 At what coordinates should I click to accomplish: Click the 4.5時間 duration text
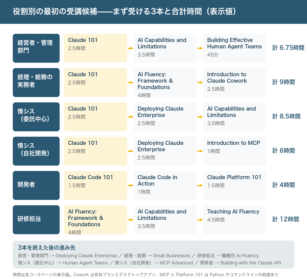(x=216, y=220)
